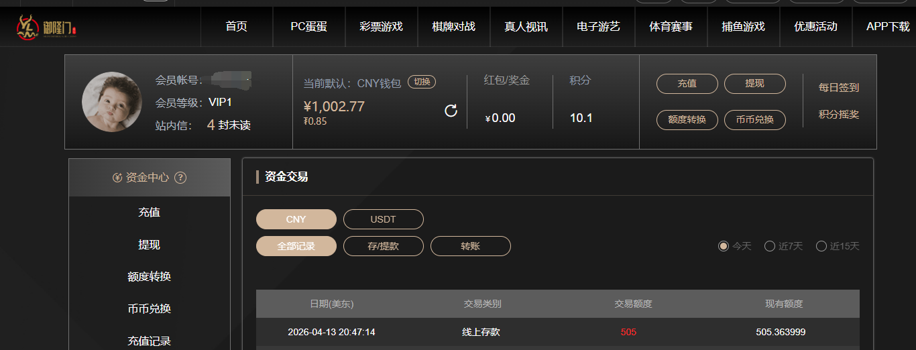
Task: Open the 转账 records tab
Action: [470, 246]
